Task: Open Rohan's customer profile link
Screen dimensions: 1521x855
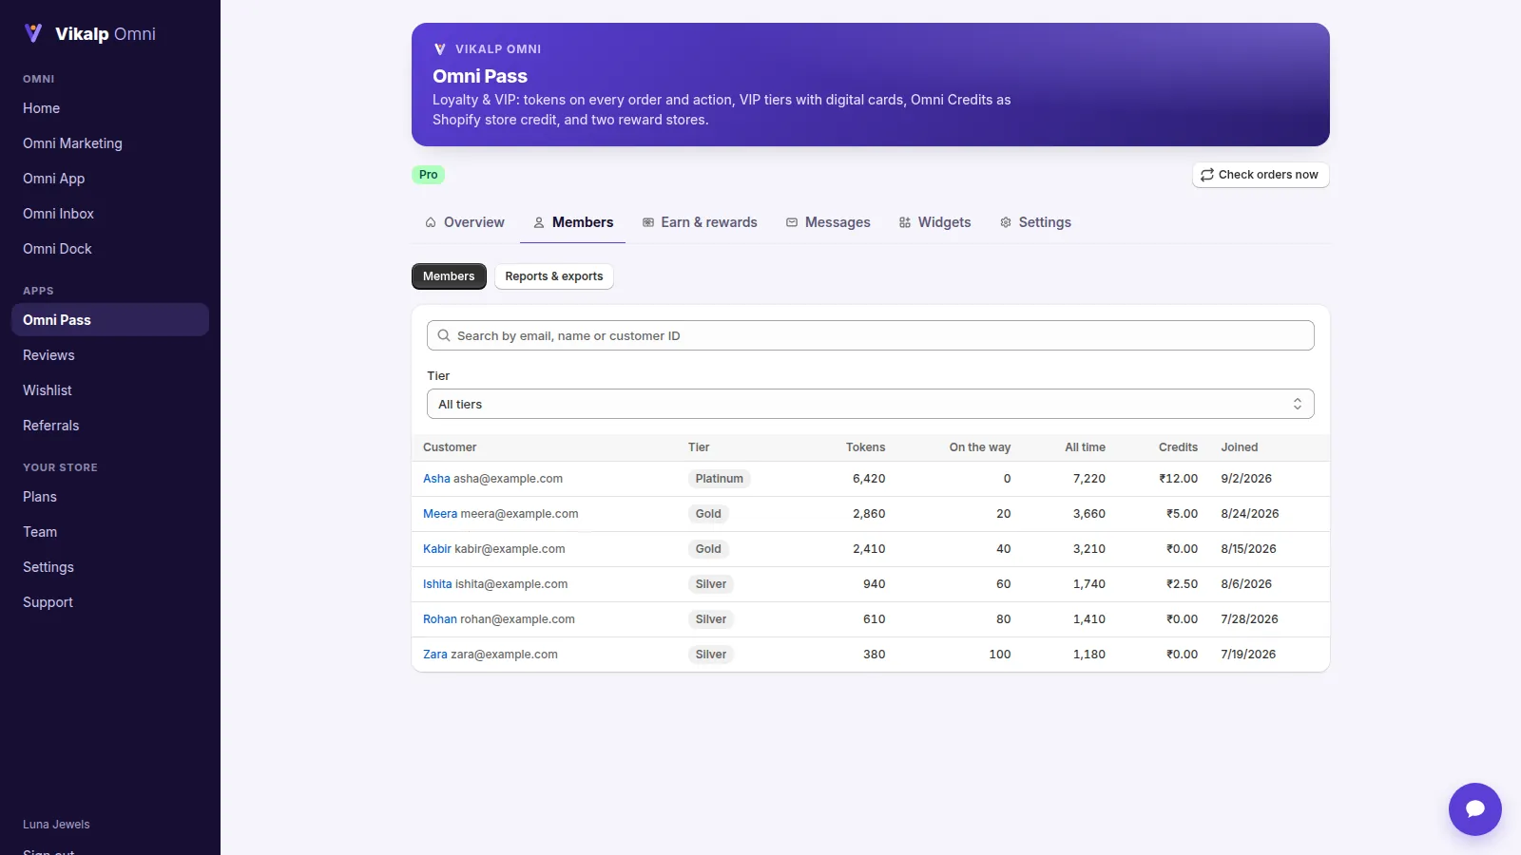Action: click(x=440, y=619)
